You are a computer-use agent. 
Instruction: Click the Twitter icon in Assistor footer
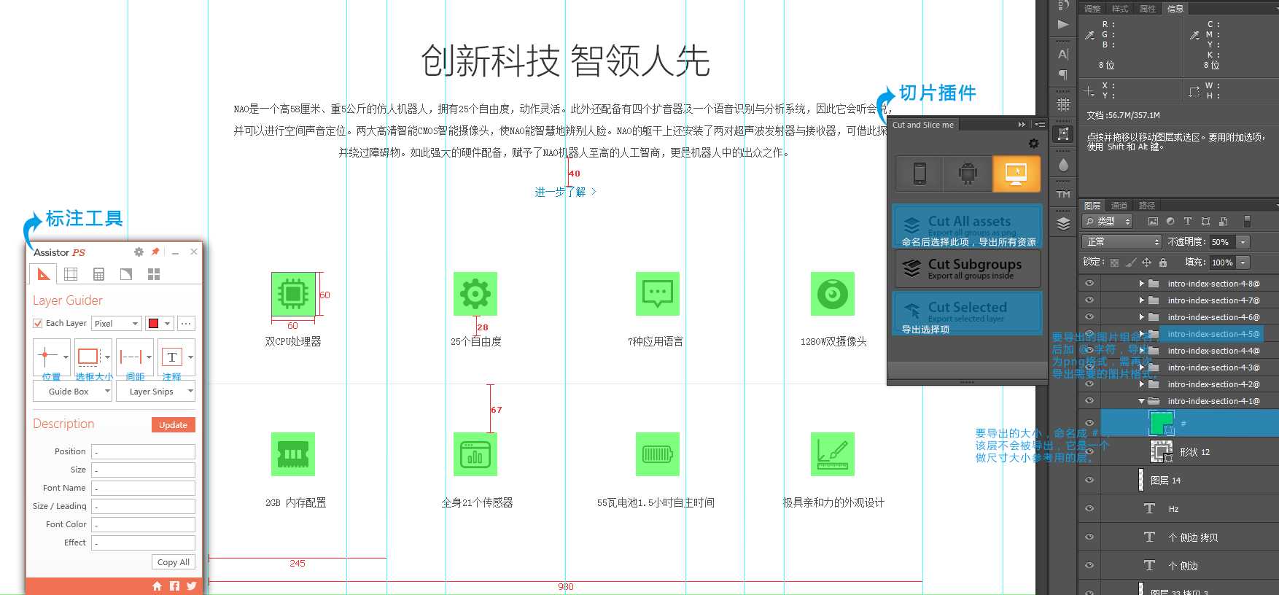(191, 586)
